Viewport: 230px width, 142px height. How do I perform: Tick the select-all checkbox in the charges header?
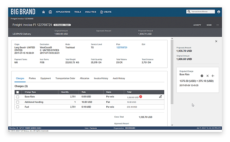(18, 92)
